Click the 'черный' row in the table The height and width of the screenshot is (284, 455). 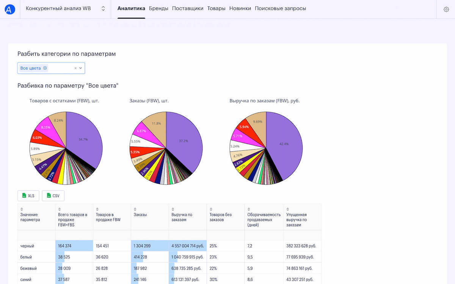tap(27, 246)
